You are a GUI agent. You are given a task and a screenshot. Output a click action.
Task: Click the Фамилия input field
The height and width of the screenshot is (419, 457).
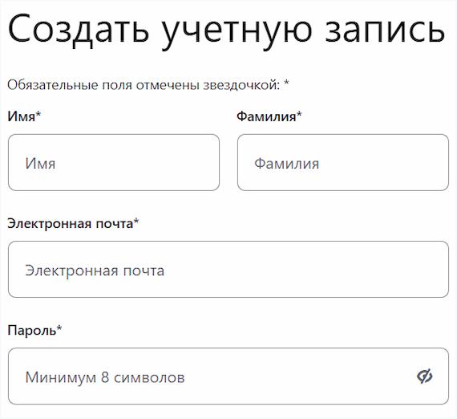[343, 162]
